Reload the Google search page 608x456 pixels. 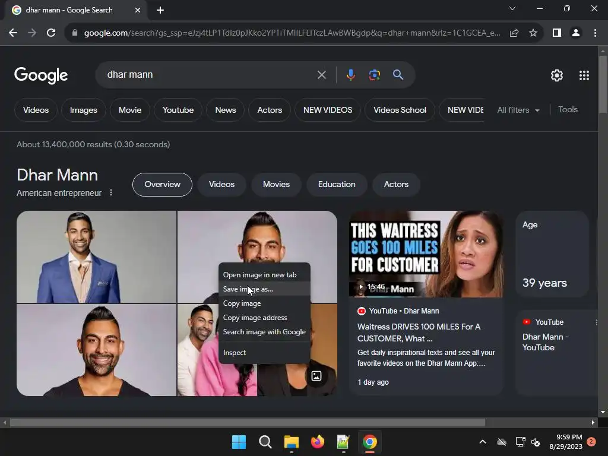click(x=51, y=33)
